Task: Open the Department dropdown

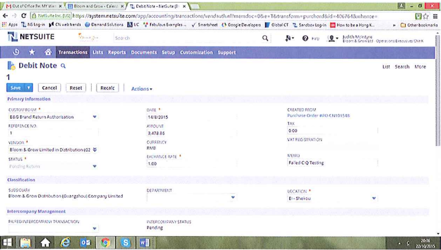Action: click(233, 197)
